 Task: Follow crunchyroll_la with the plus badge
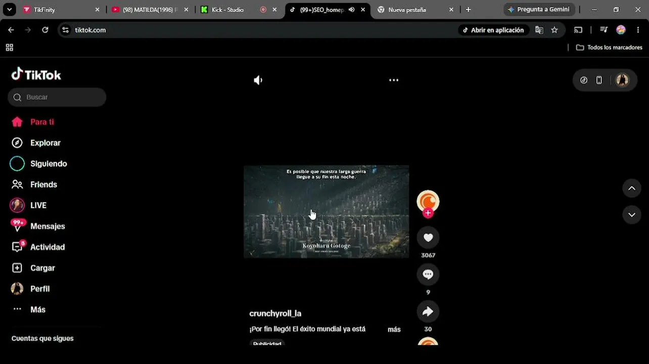coord(428,213)
